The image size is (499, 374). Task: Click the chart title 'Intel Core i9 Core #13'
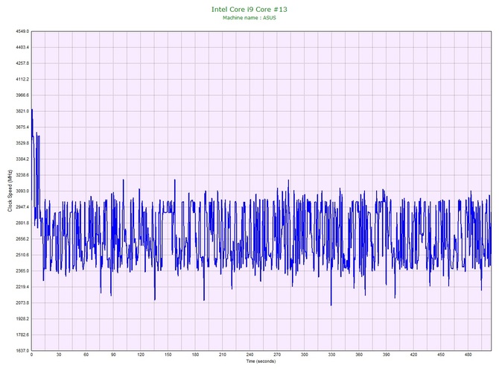[x=249, y=9]
